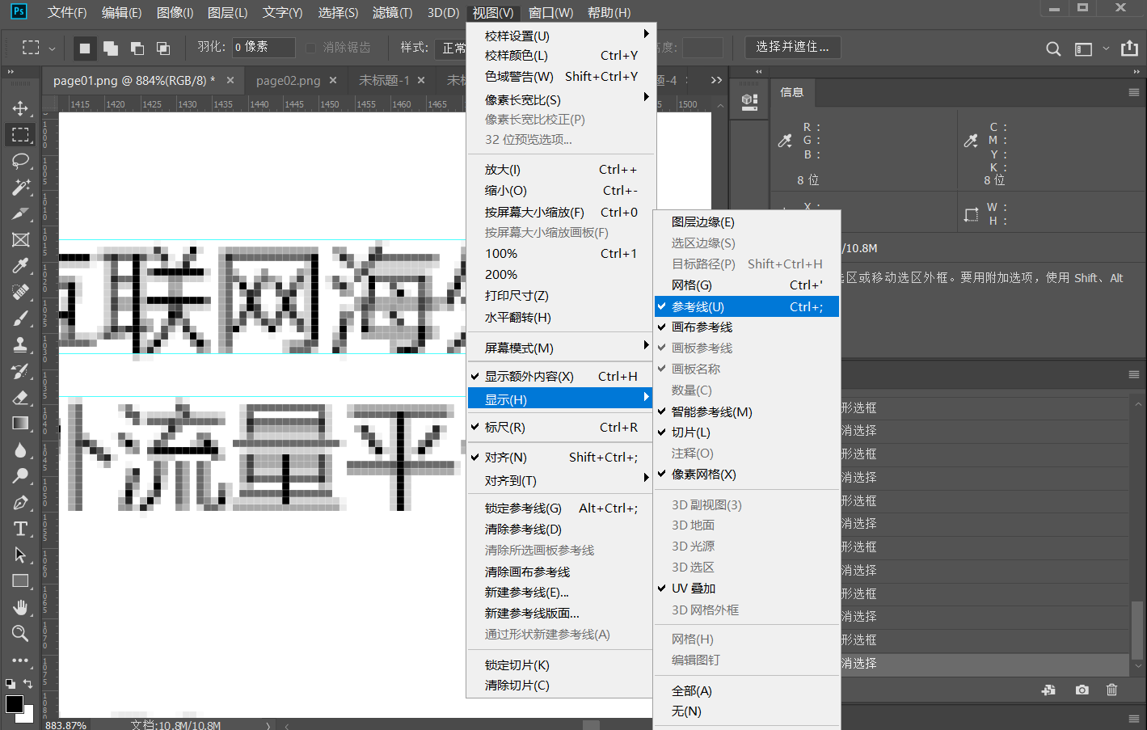Select the Eraser tool
Image resolution: width=1147 pixels, height=730 pixels.
click(20, 397)
